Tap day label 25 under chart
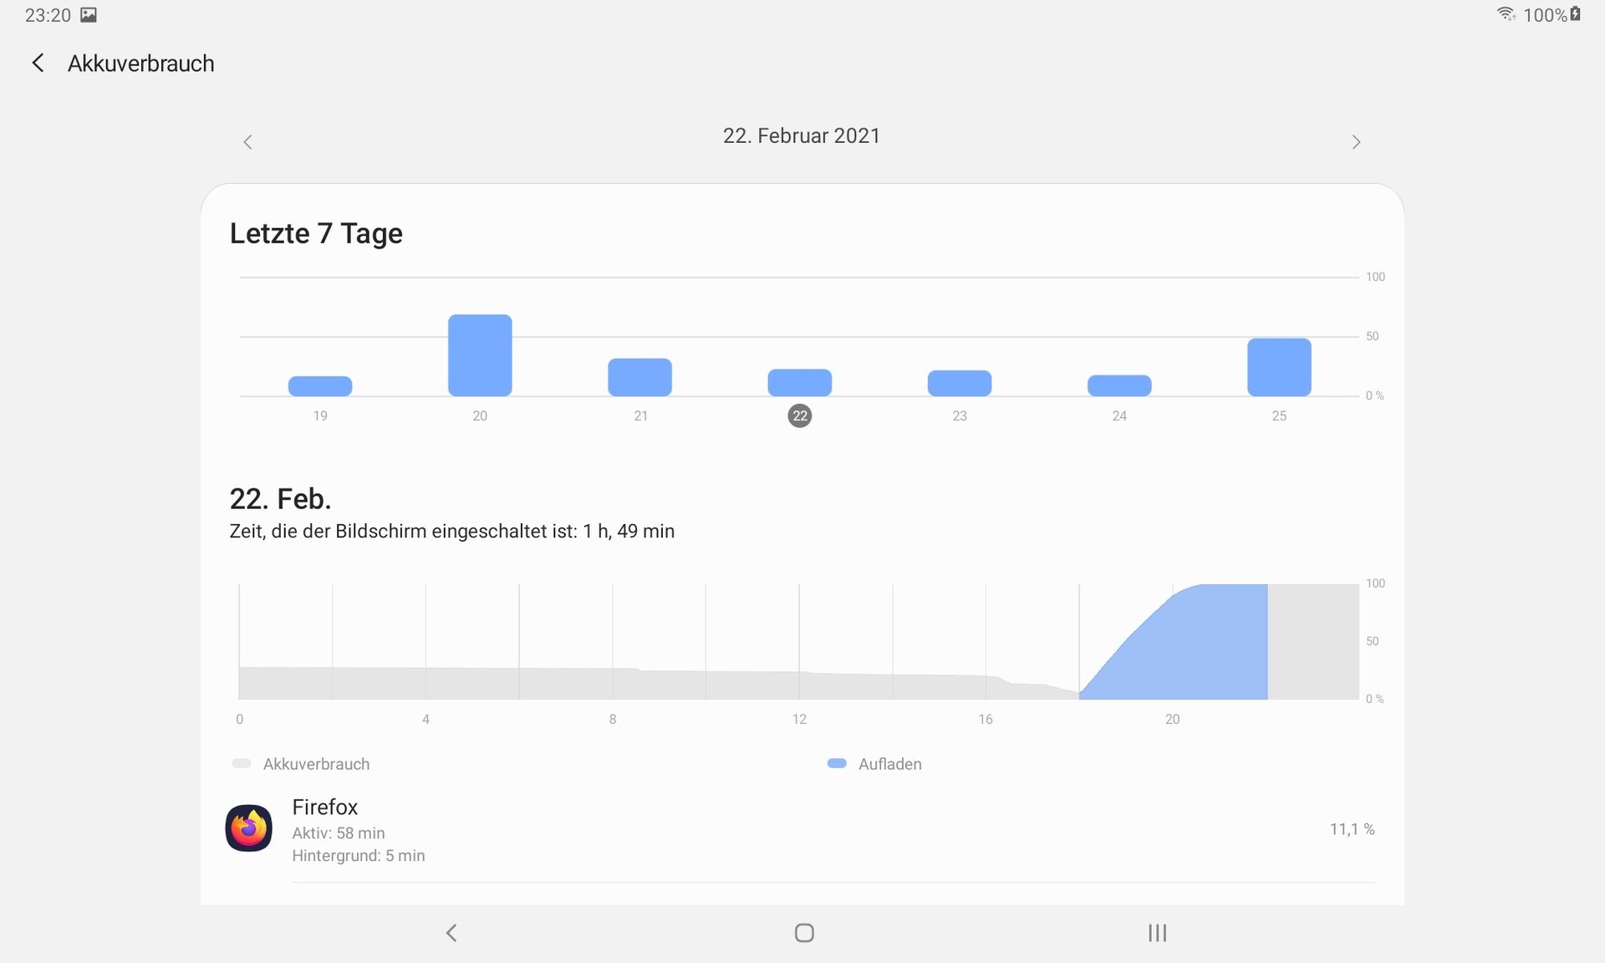This screenshot has height=963, width=1605. [1279, 415]
